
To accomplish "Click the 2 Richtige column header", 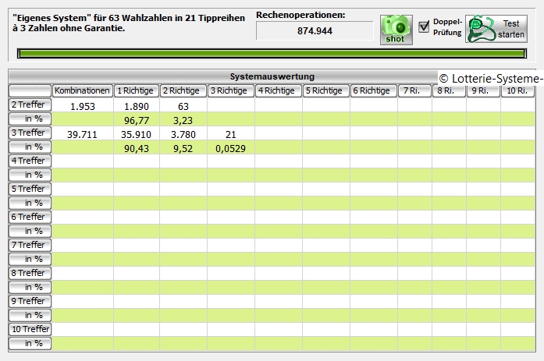I will [183, 90].
